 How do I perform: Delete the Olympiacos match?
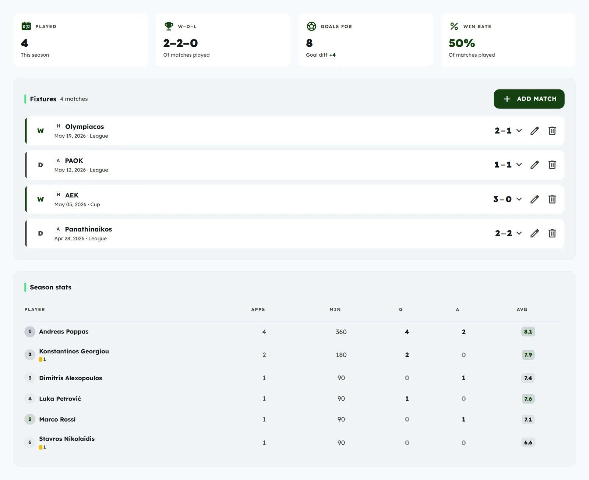click(x=552, y=131)
